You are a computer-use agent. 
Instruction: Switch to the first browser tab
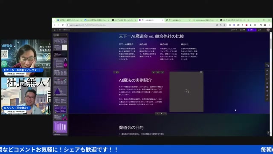point(69,20)
